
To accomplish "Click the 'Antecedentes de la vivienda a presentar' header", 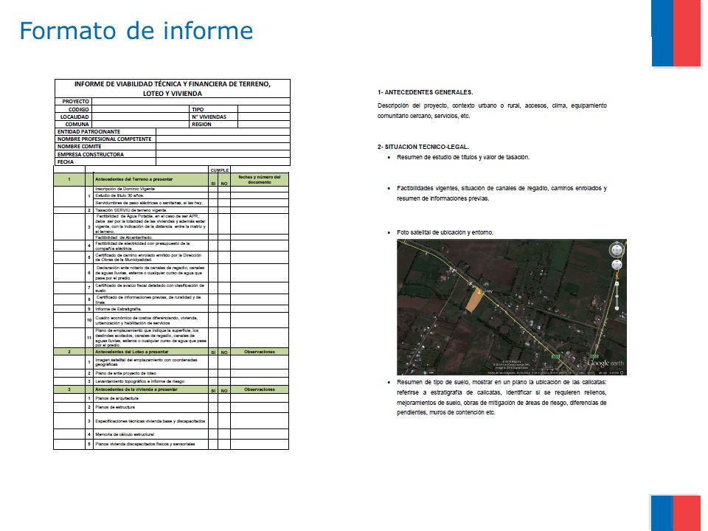I will tap(136, 389).
